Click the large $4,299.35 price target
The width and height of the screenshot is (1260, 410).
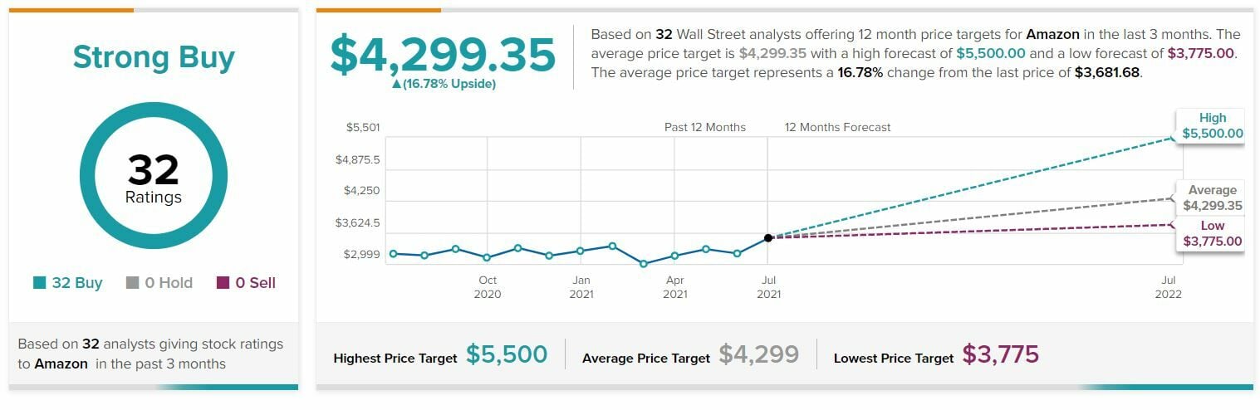443,55
